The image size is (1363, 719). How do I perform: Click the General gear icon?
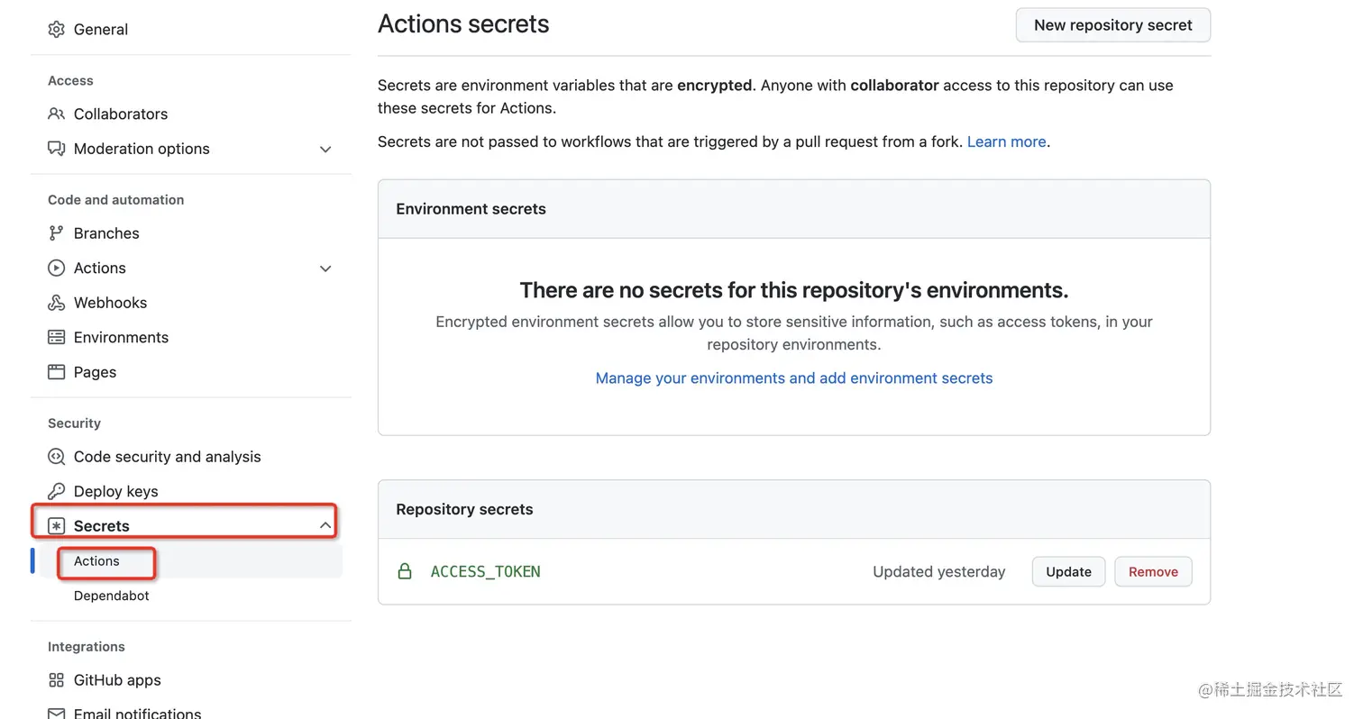click(56, 30)
